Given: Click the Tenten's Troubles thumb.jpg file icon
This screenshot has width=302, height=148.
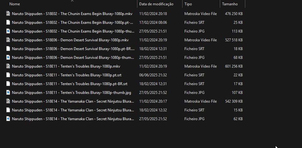Looking at the screenshot, I should click(x=8, y=92).
